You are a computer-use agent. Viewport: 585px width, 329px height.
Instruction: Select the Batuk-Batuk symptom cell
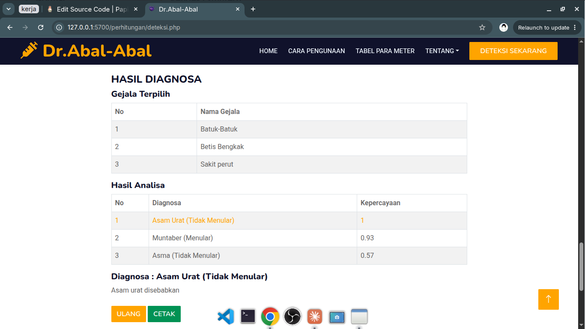click(332, 129)
